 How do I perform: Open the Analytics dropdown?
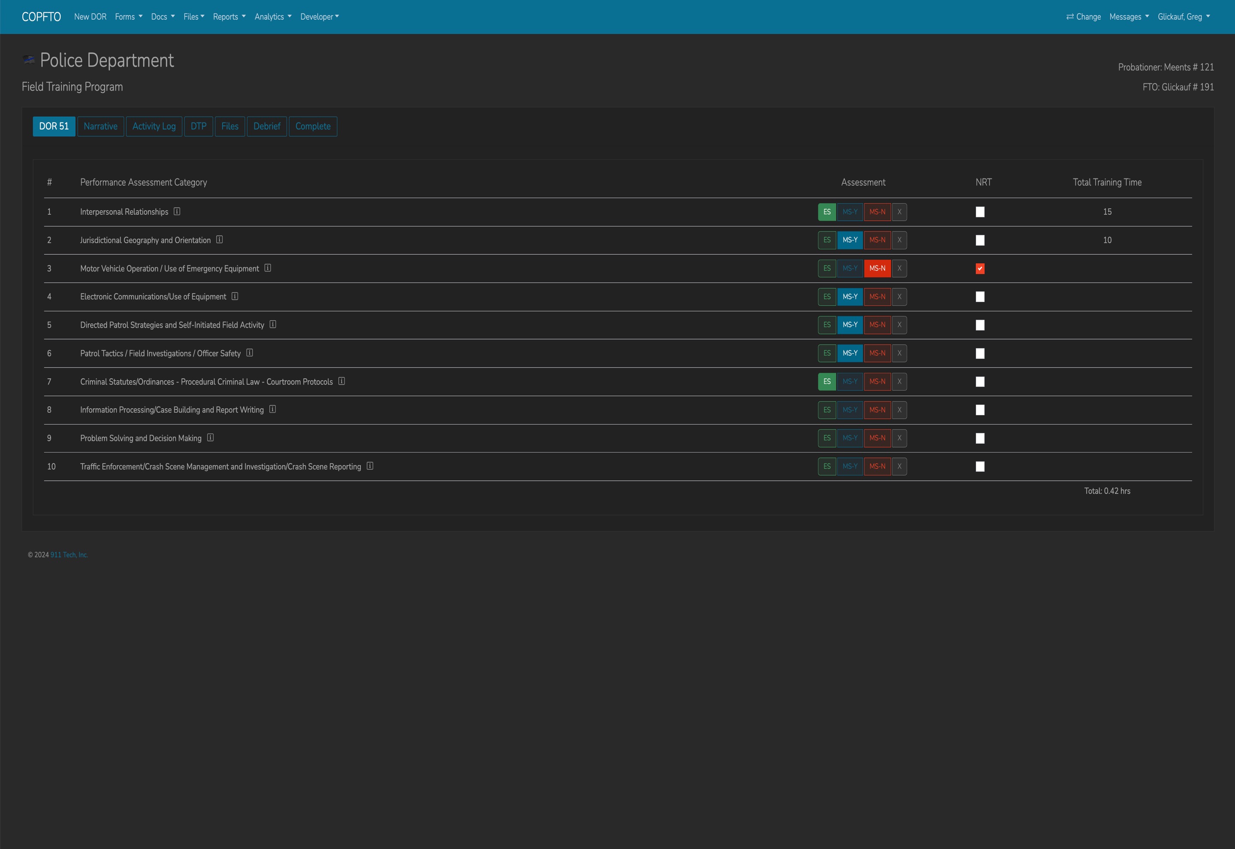tap(273, 17)
